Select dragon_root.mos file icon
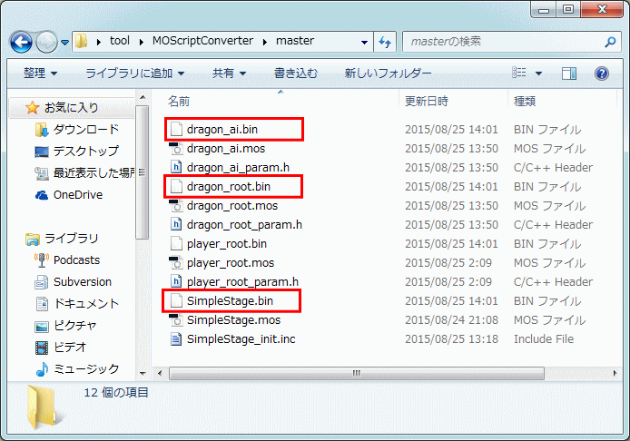Screen dimensions: 630x441 (176, 206)
